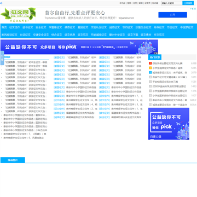Viewport: 197px width, 197px height.
Task: Open 安全征文 in the navigation bar
Action: [41, 27]
